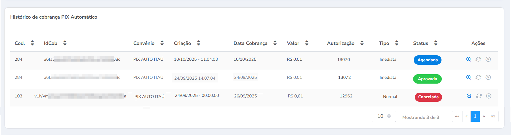Image resolution: width=511 pixels, height=135 pixels.
Task: Click the red Cancelada status badge
Action: (428, 97)
